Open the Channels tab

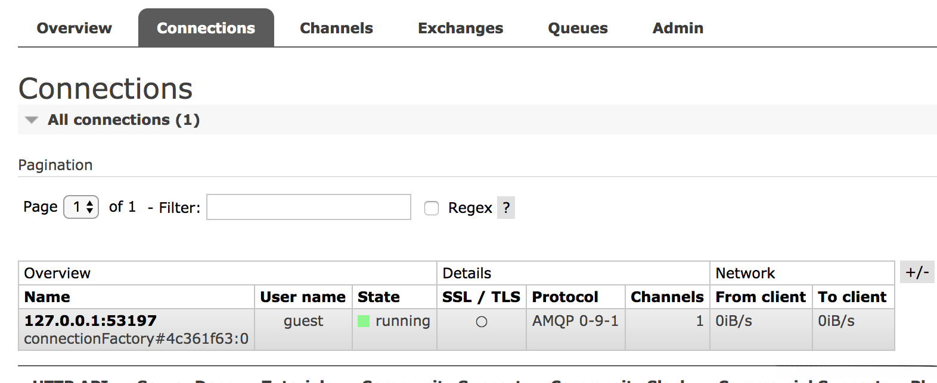pyautogui.click(x=336, y=28)
